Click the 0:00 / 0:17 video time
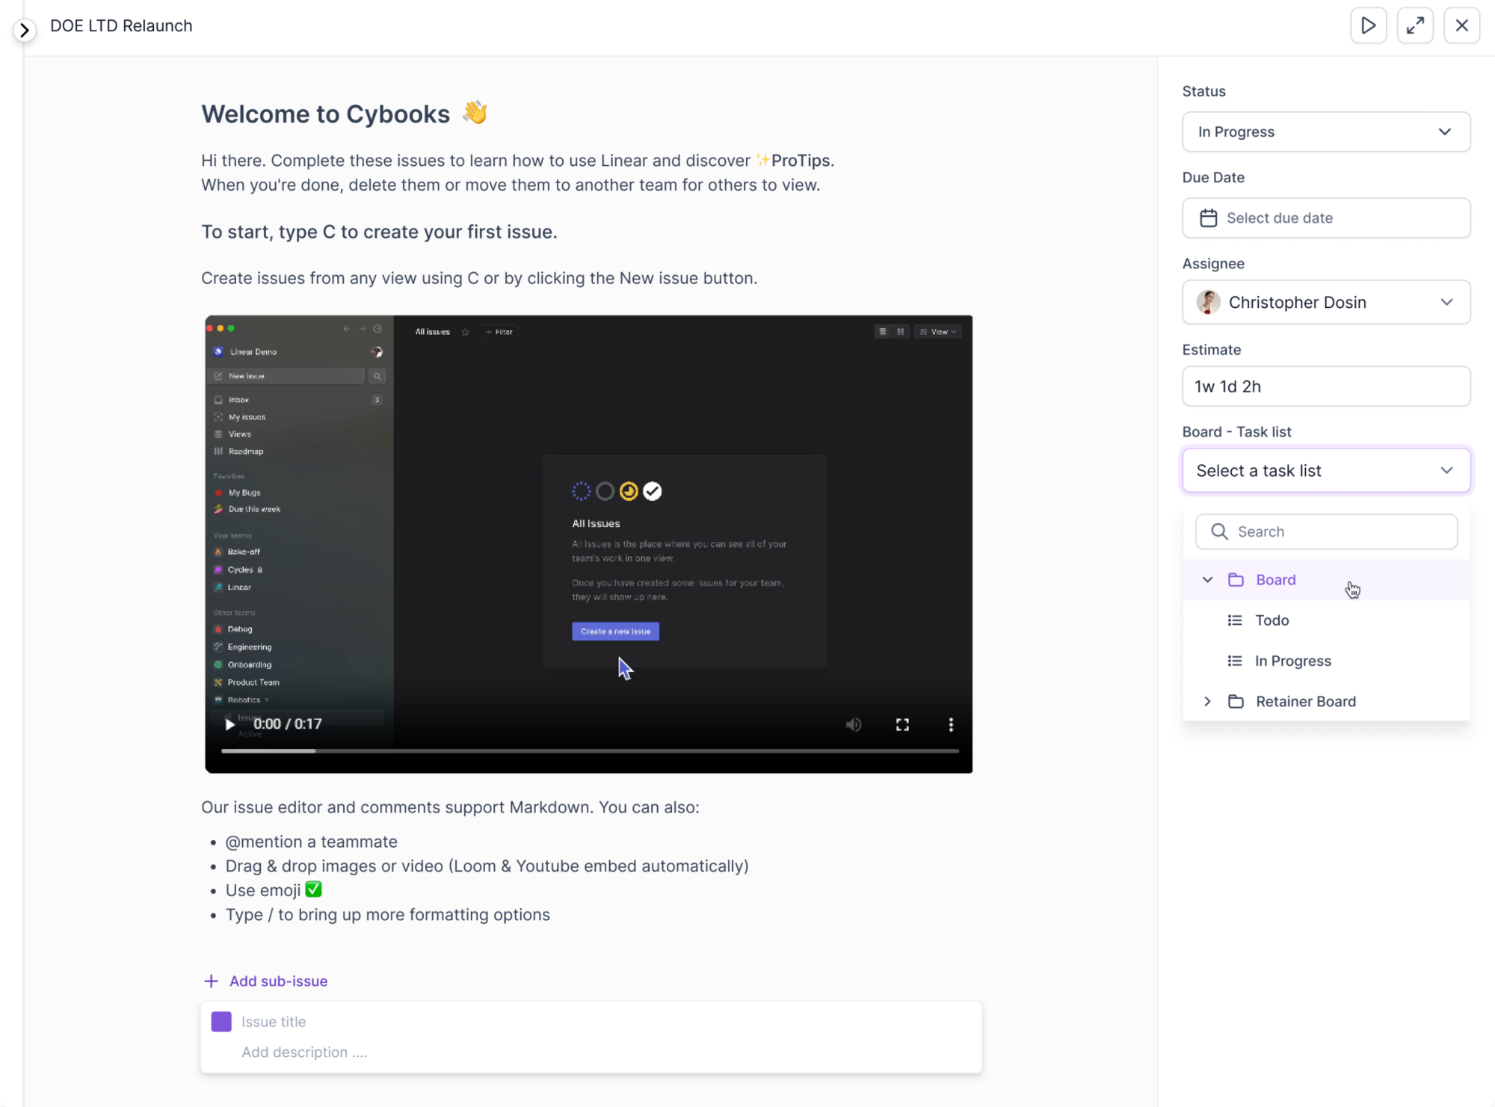 (287, 724)
